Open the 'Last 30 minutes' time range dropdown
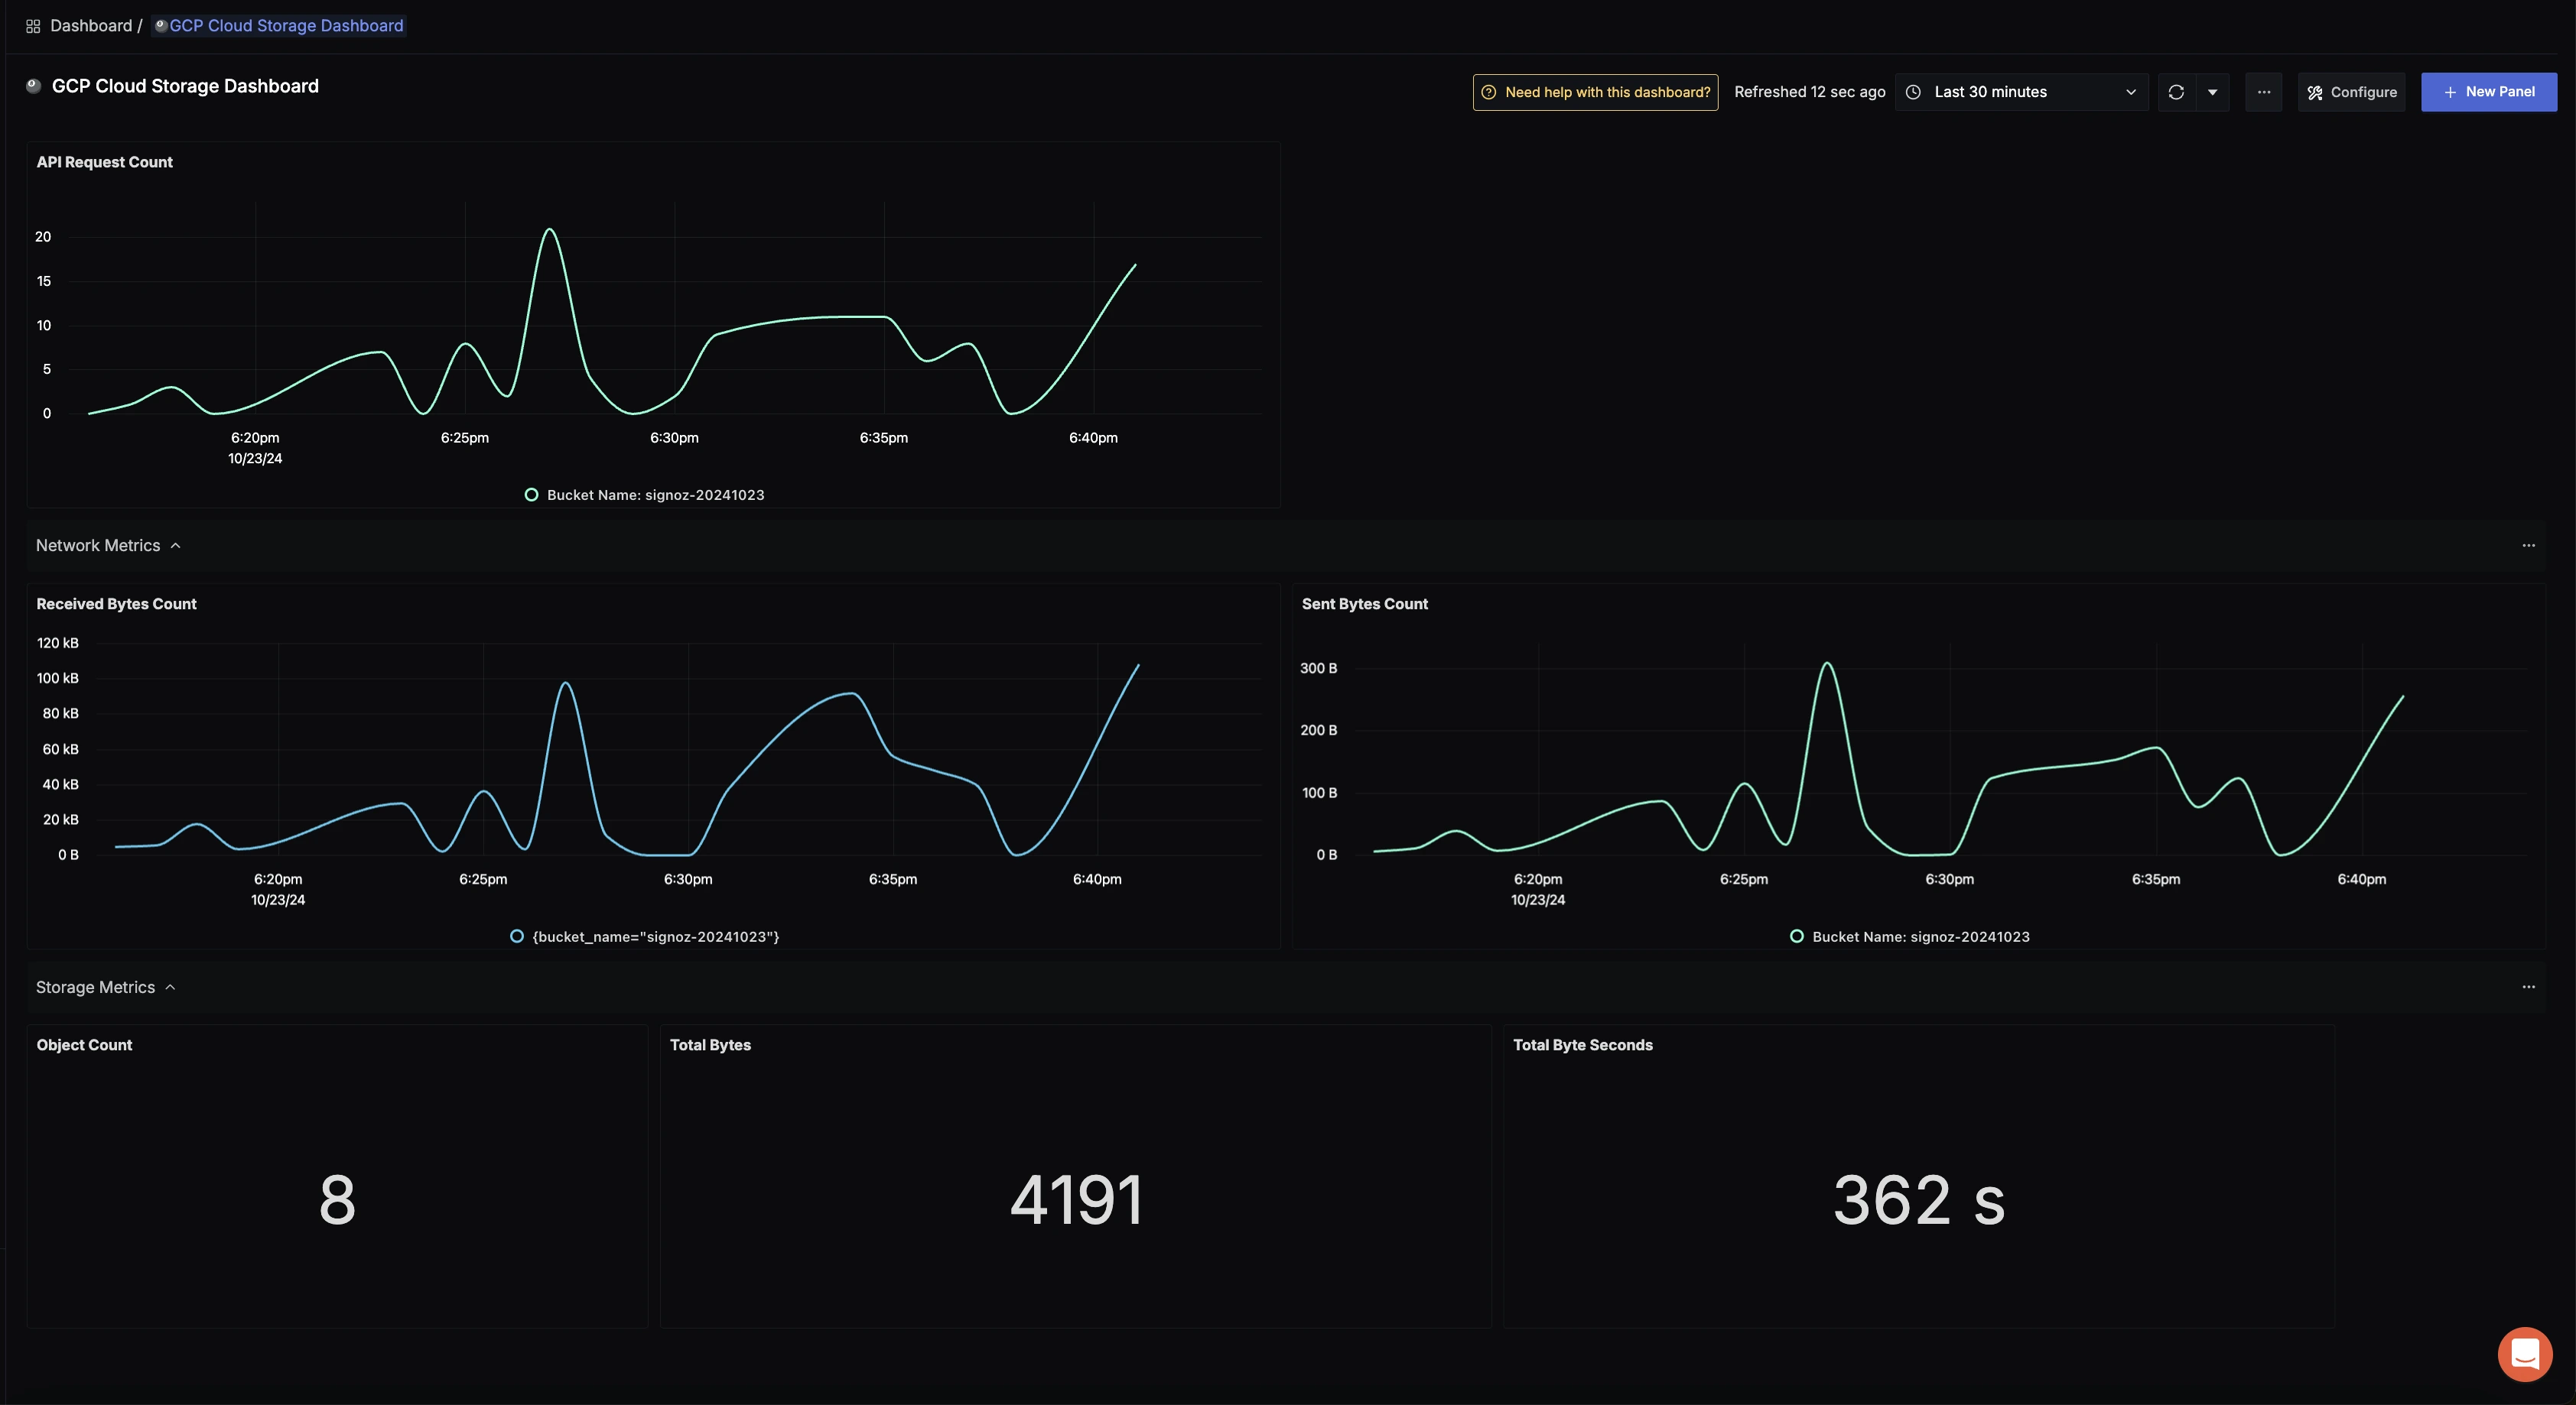This screenshot has width=2576, height=1405. click(x=2021, y=92)
